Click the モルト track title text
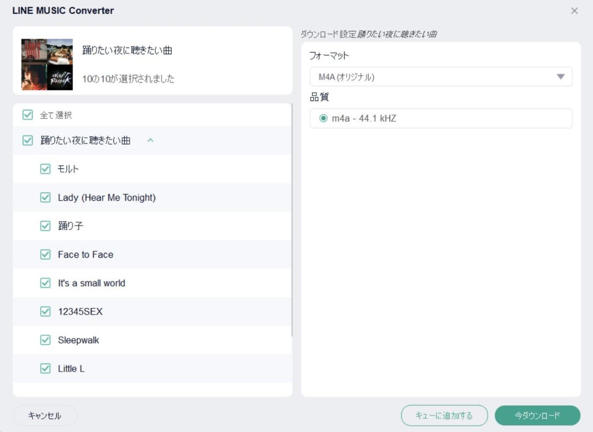 click(x=68, y=169)
